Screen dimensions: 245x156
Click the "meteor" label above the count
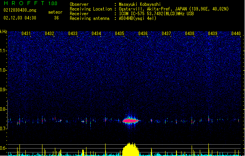(55, 12)
